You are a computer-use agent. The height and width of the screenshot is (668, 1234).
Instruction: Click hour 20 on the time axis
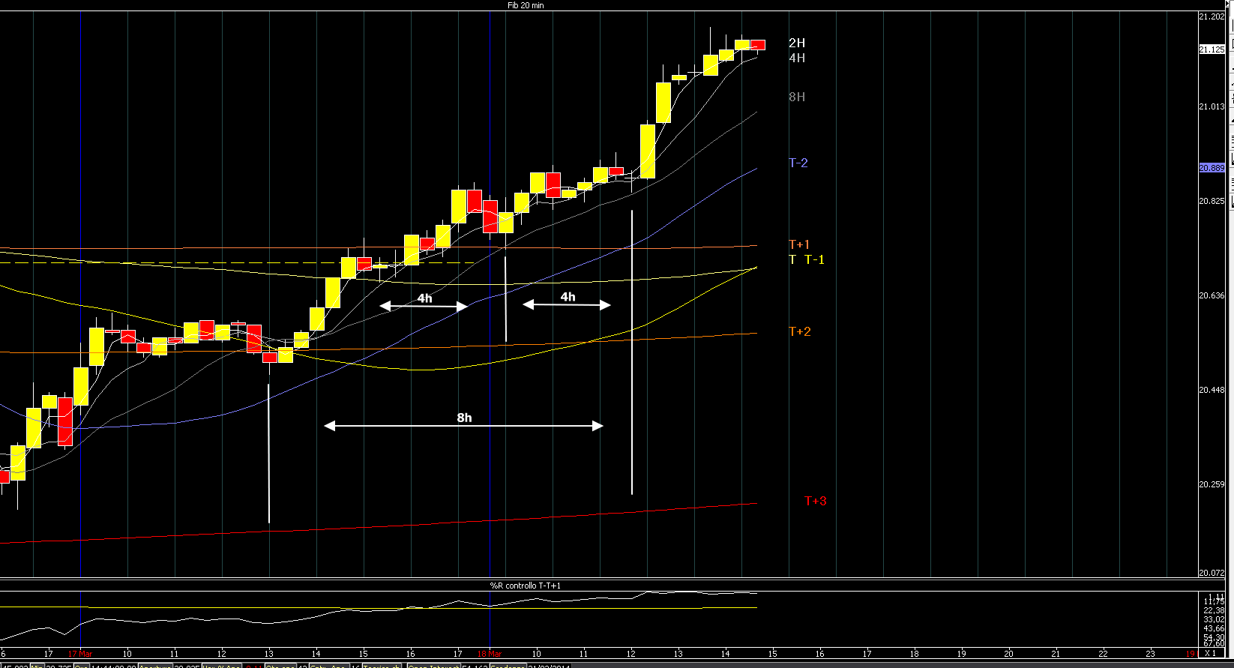[x=1008, y=654]
